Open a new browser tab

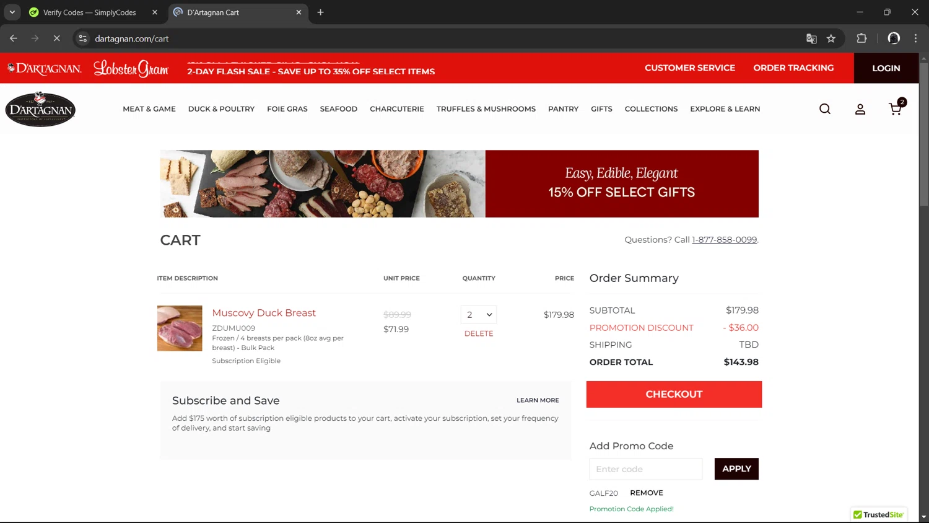click(320, 12)
